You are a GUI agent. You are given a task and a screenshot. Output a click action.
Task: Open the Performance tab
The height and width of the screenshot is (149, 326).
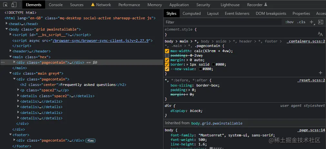pos(129,5)
